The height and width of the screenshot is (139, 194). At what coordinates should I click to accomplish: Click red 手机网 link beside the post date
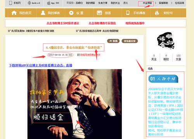point(90,55)
